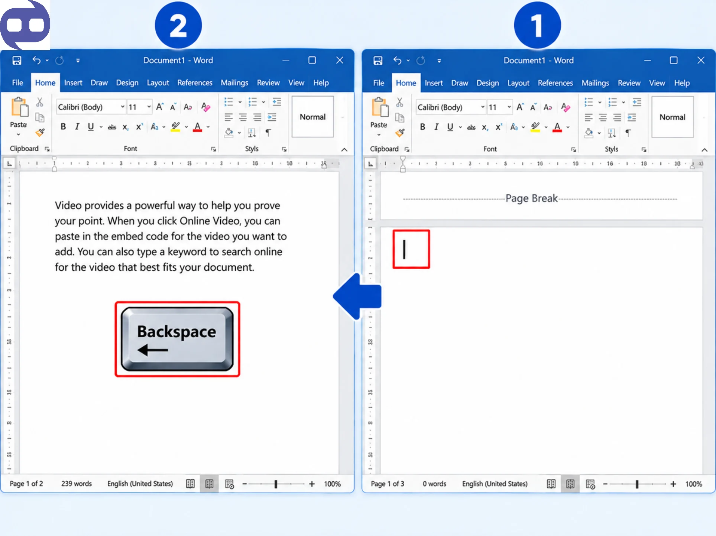Select Format Painter in the right Word window
The width and height of the screenshot is (716, 536).
tap(400, 133)
